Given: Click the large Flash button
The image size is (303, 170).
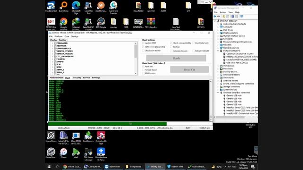Looking at the screenshot, I should pos(176,58).
